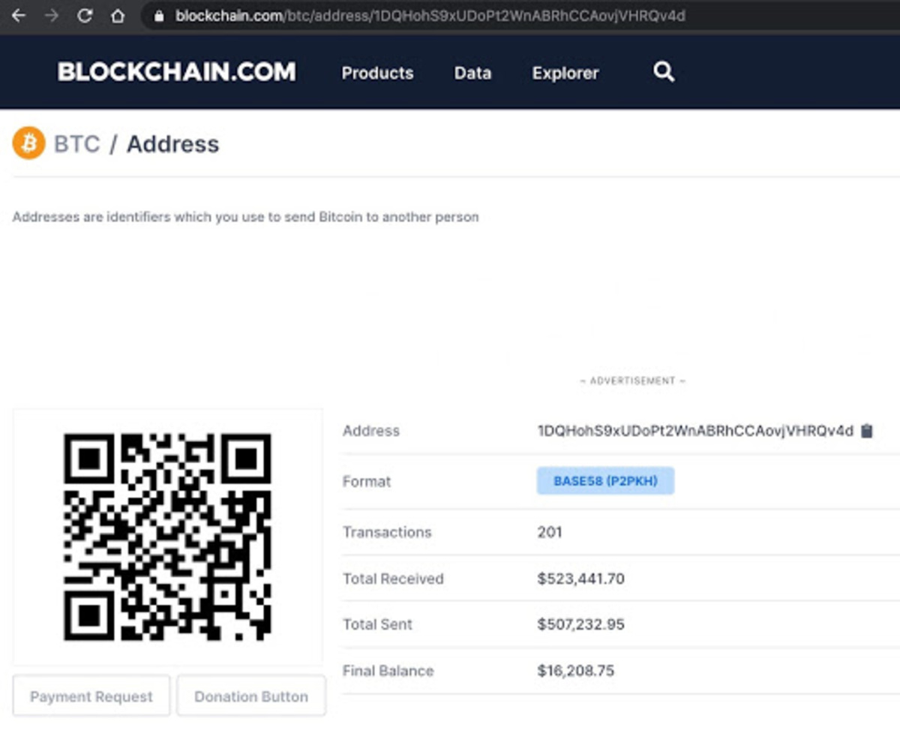Click the Total Received amount $523,441.70
The height and width of the screenshot is (737, 900).
tap(580, 579)
